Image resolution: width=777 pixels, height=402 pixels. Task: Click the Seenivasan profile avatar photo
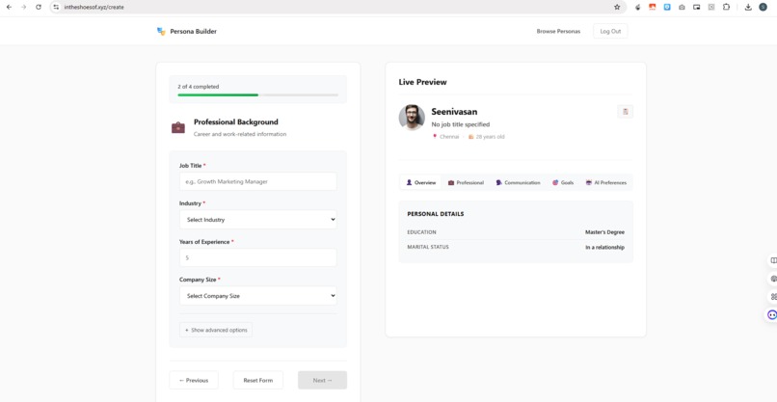tap(412, 118)
